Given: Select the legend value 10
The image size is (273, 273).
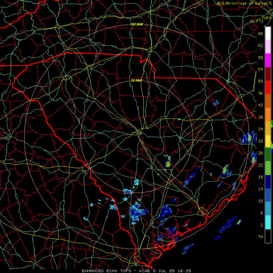Looking at the screenshot, I should click(x=261, y=201).
